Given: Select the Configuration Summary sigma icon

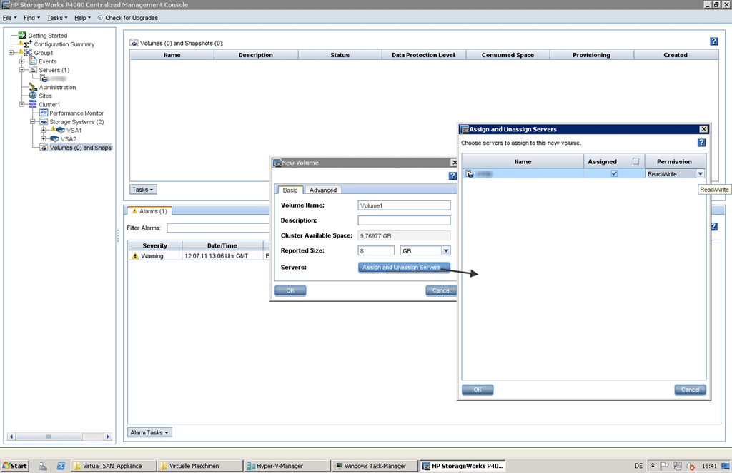Looking at the screenshot, I should click(28, 44).
